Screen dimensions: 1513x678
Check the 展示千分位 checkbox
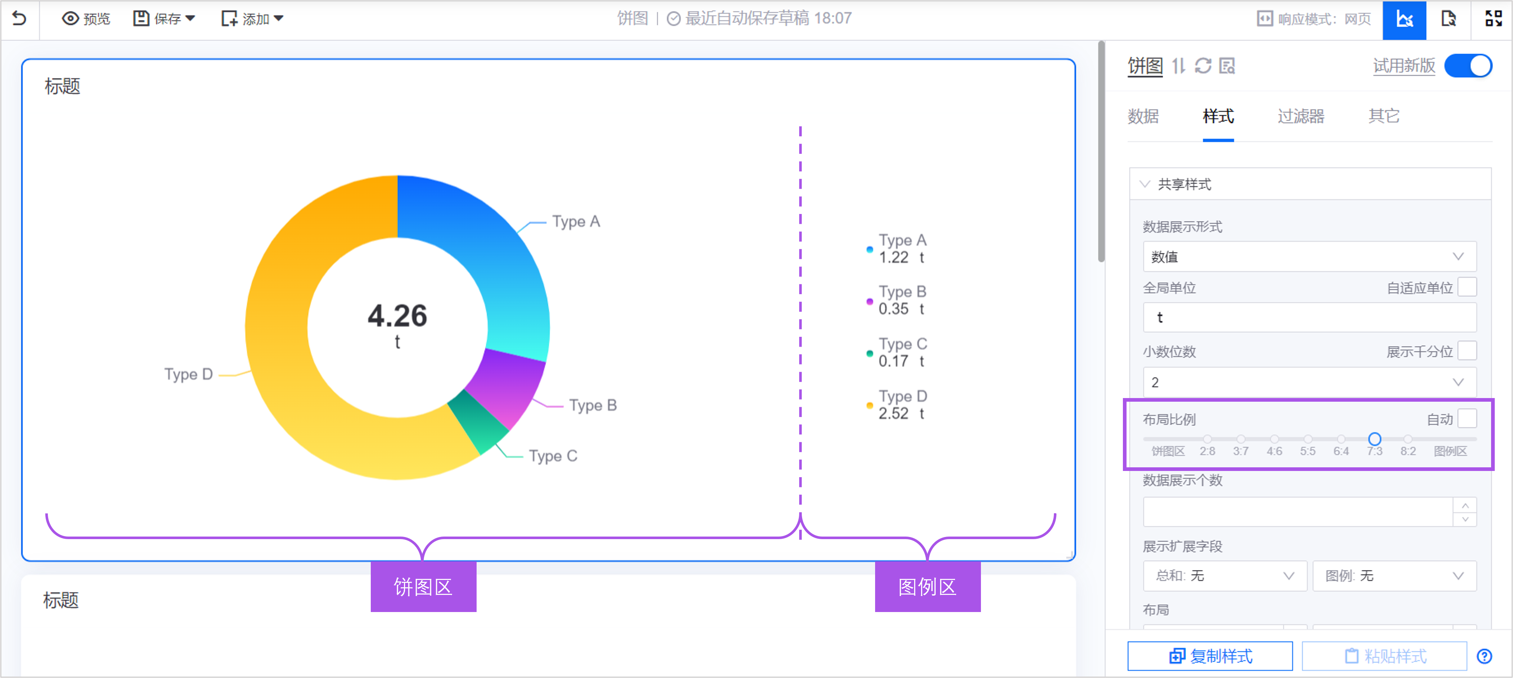(1467, 351)
